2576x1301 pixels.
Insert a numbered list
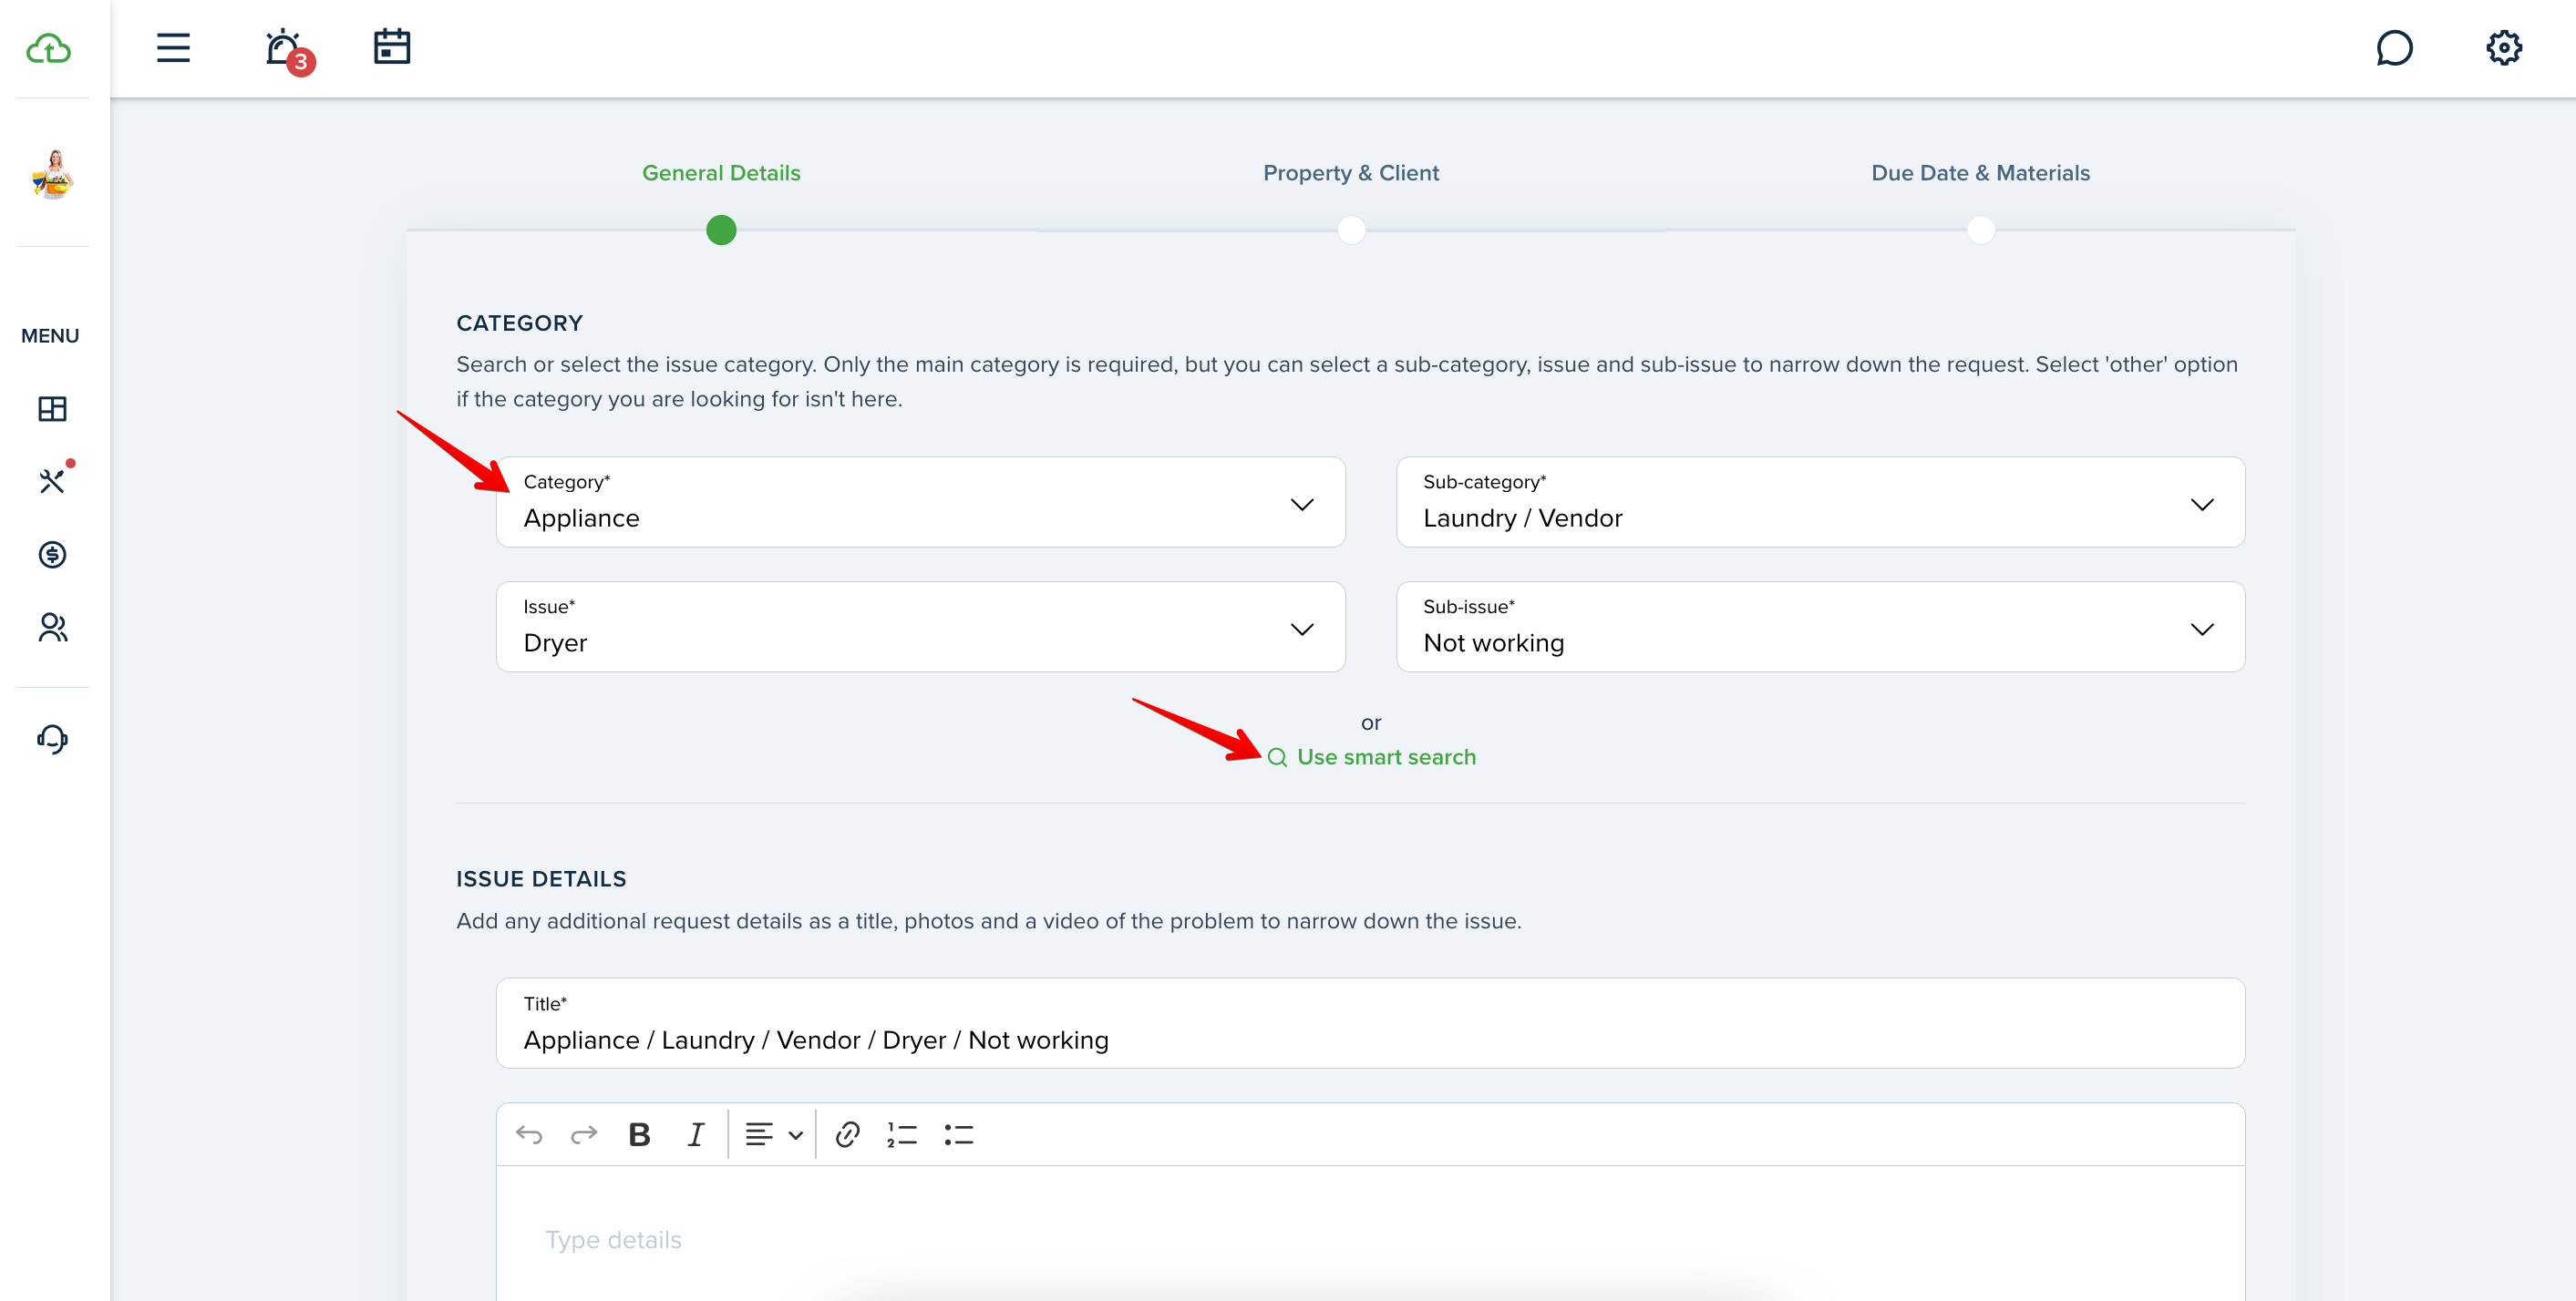902,1134
